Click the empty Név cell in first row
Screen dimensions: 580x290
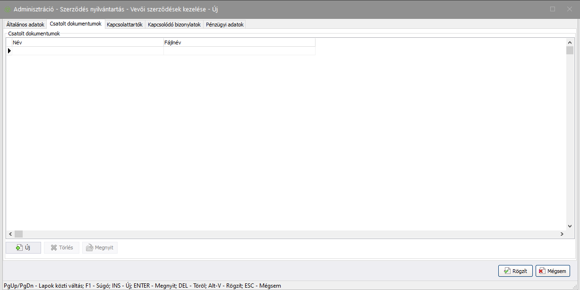[87, 51]
